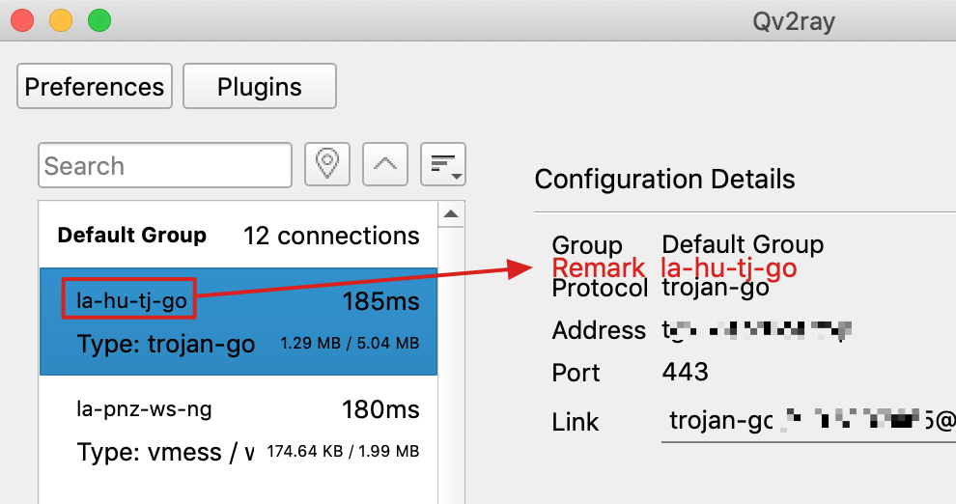Locate the connected item with pin icon
This screenshot has width=956, height=504.
pos(327,164)
